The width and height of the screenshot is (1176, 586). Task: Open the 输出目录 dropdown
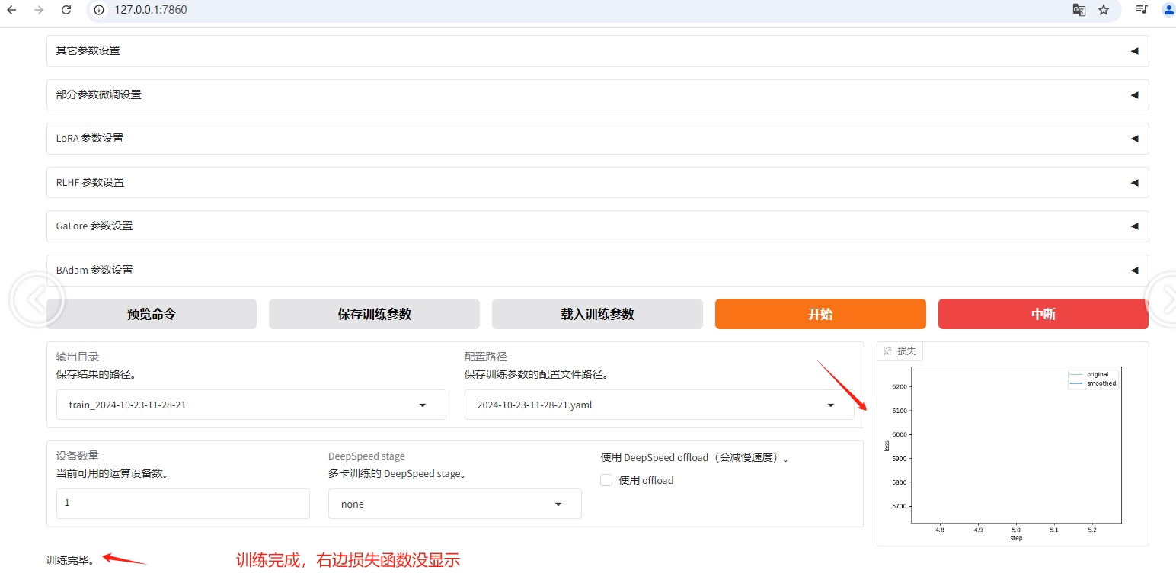coord(251,405)
